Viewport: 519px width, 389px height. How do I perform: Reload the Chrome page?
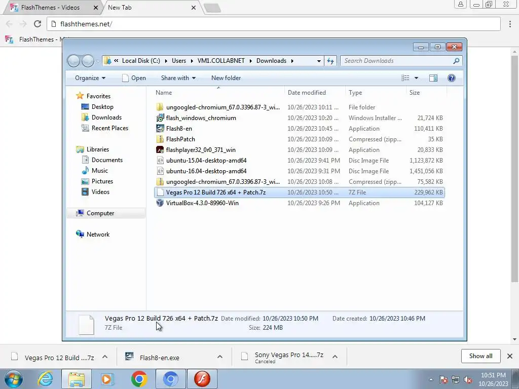point(38,24)
